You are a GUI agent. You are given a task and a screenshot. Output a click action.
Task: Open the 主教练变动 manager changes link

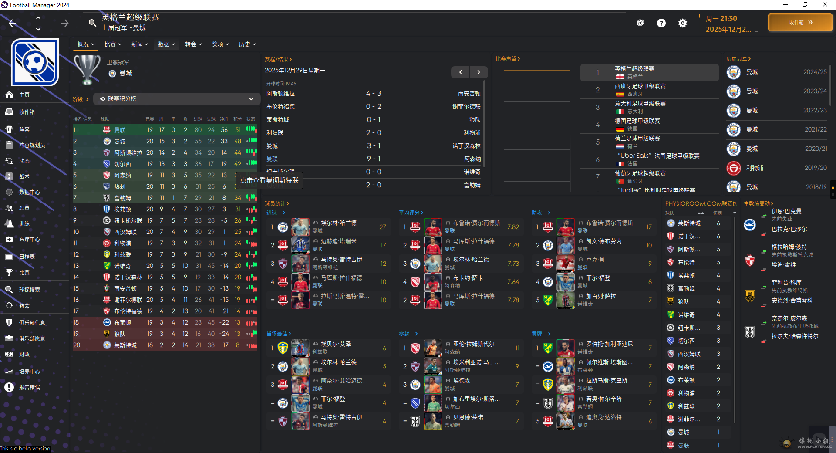click(758, 203)
